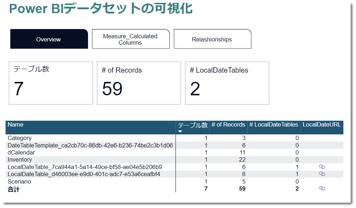Select LocalDateTable_d46003ee-e9d0-401c row name
The image size is (356, 208).
coord(84,174)
